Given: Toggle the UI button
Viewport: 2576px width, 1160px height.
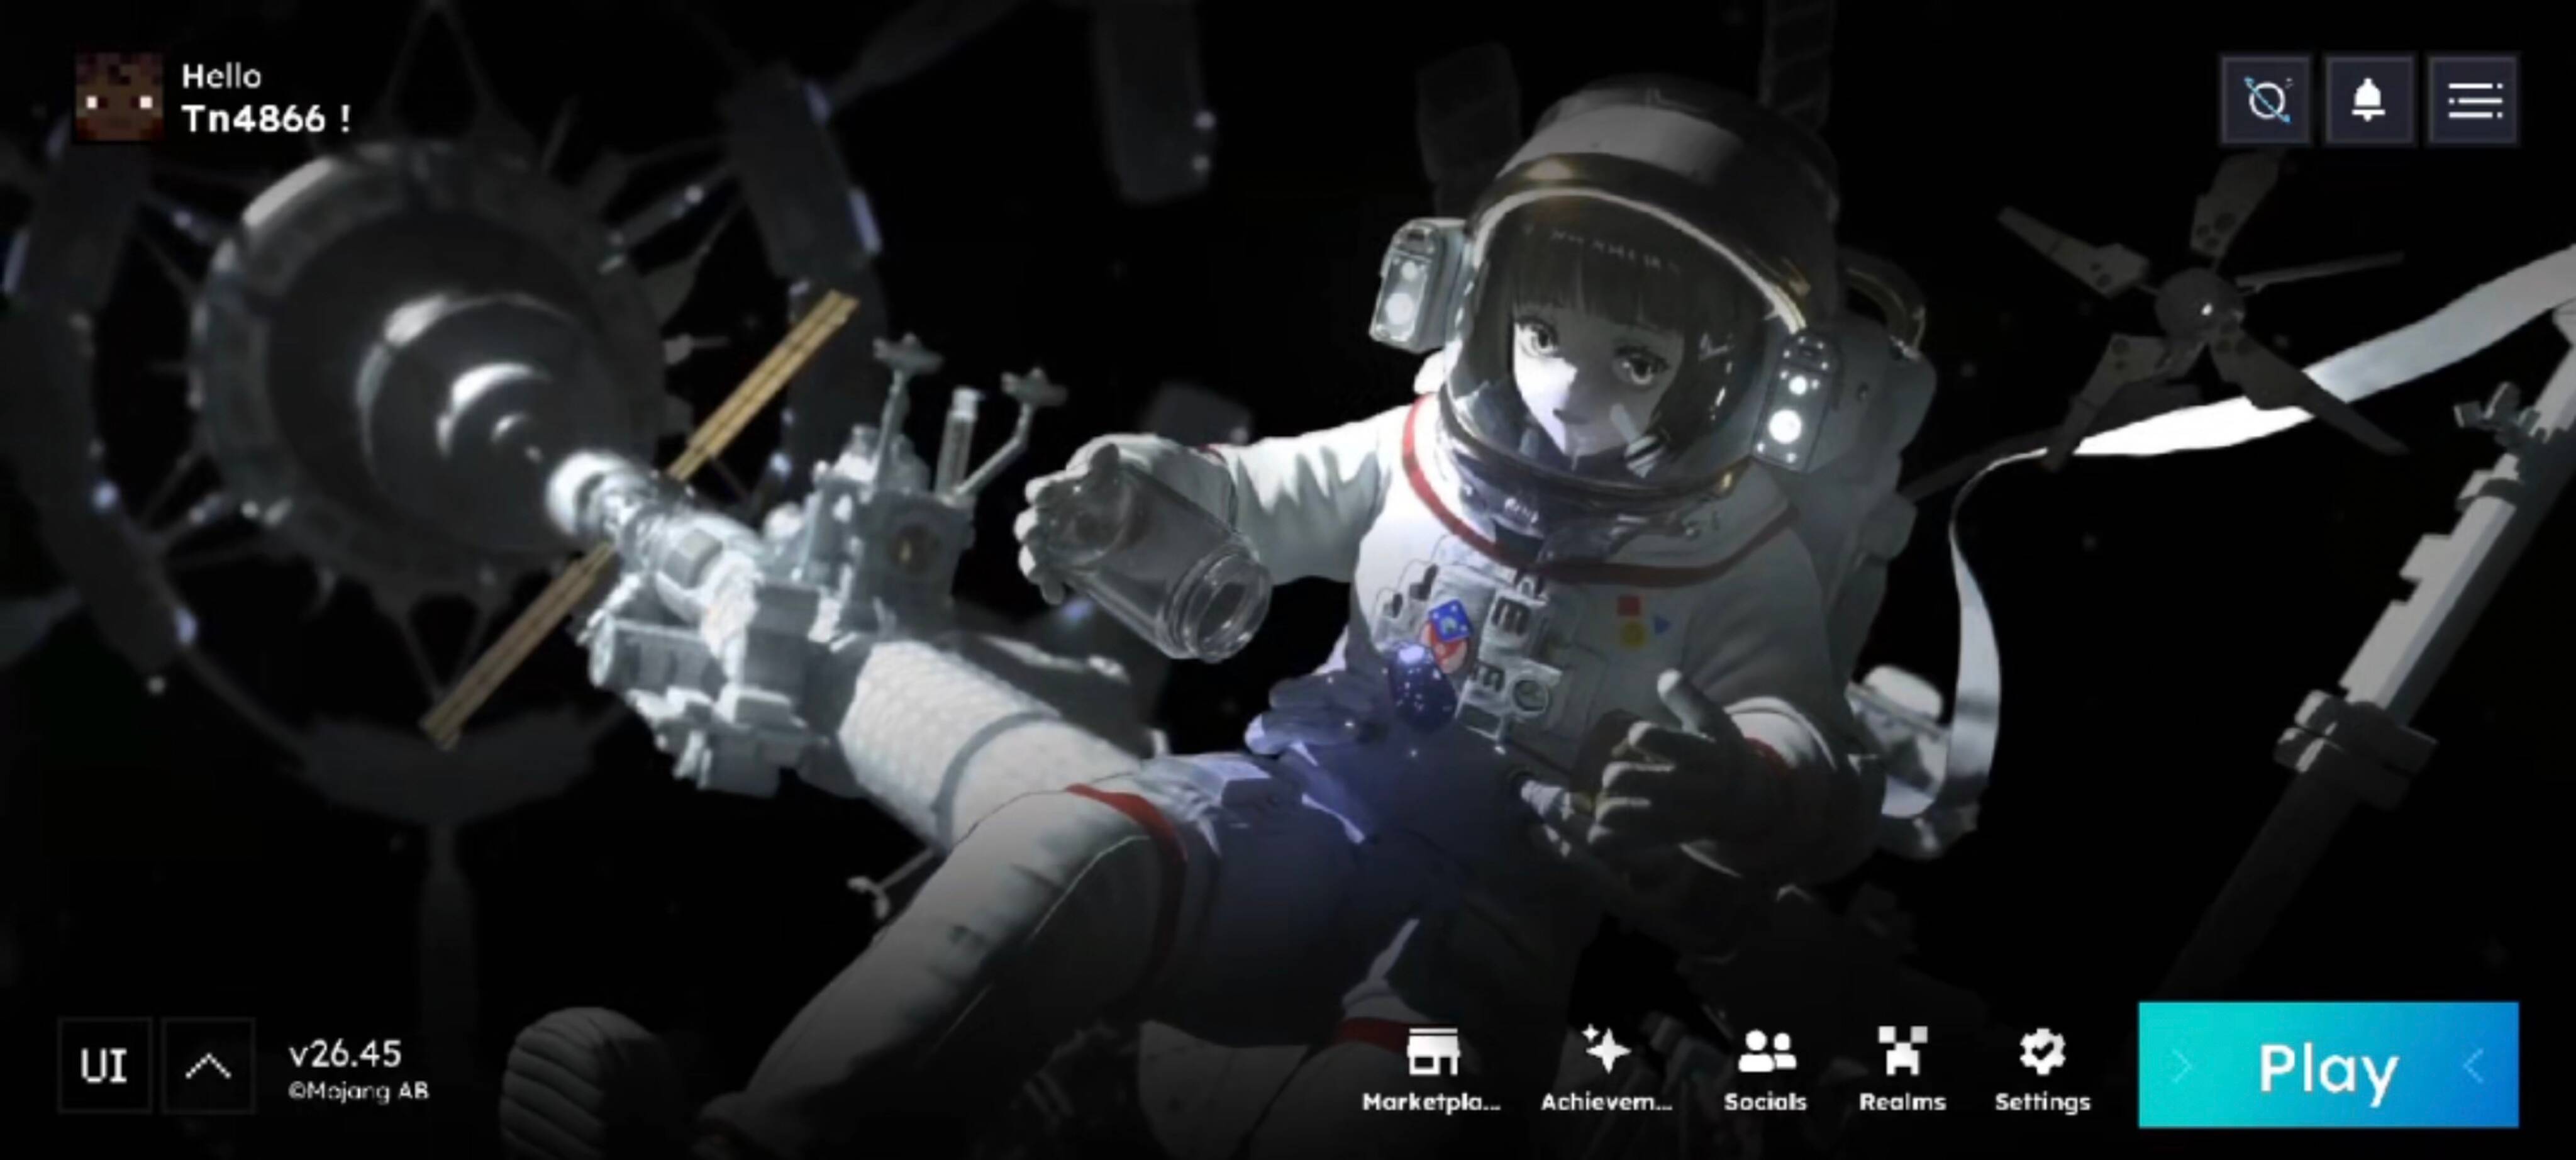Looking at the screenshot, I should tap(104, 1066).
